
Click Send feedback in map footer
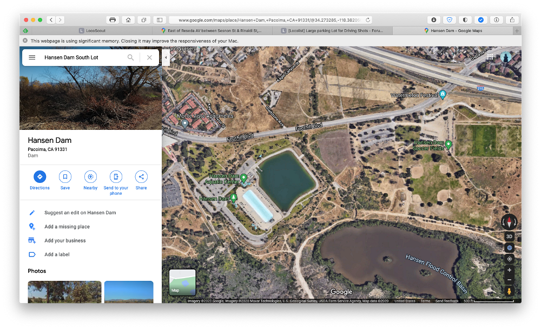447,301
